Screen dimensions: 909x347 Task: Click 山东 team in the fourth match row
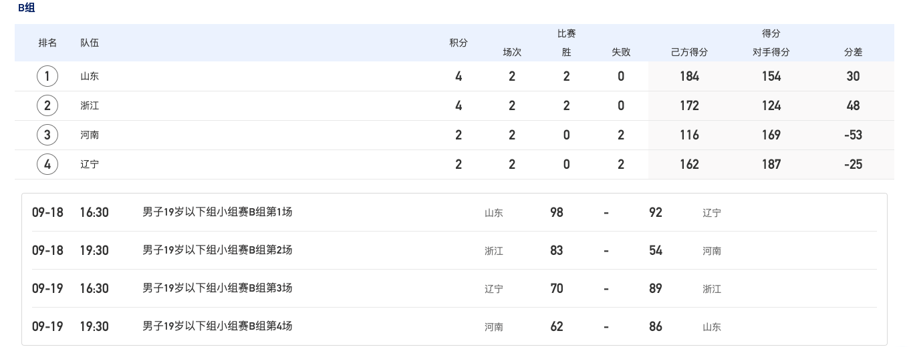click(x=712, y=327)
